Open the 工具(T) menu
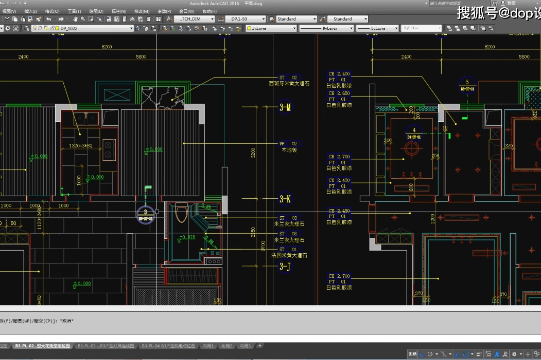 [74, 11]
